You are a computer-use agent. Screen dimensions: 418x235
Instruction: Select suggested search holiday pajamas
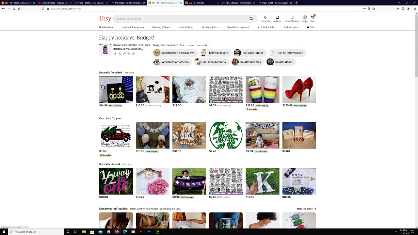[248, 62]
